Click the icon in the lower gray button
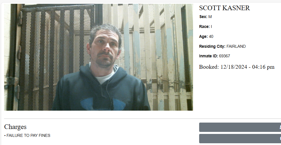 pyautogui.click(x=280, y=138)
